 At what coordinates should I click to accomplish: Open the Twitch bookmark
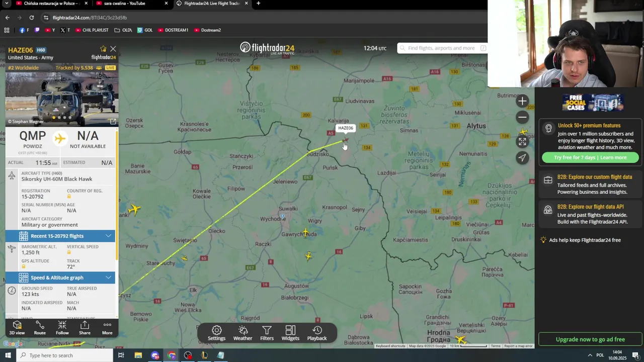tap(37, 30)
